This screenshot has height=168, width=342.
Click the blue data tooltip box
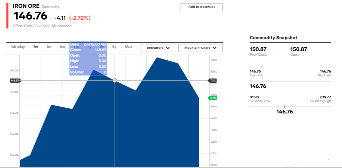point(88,58)
